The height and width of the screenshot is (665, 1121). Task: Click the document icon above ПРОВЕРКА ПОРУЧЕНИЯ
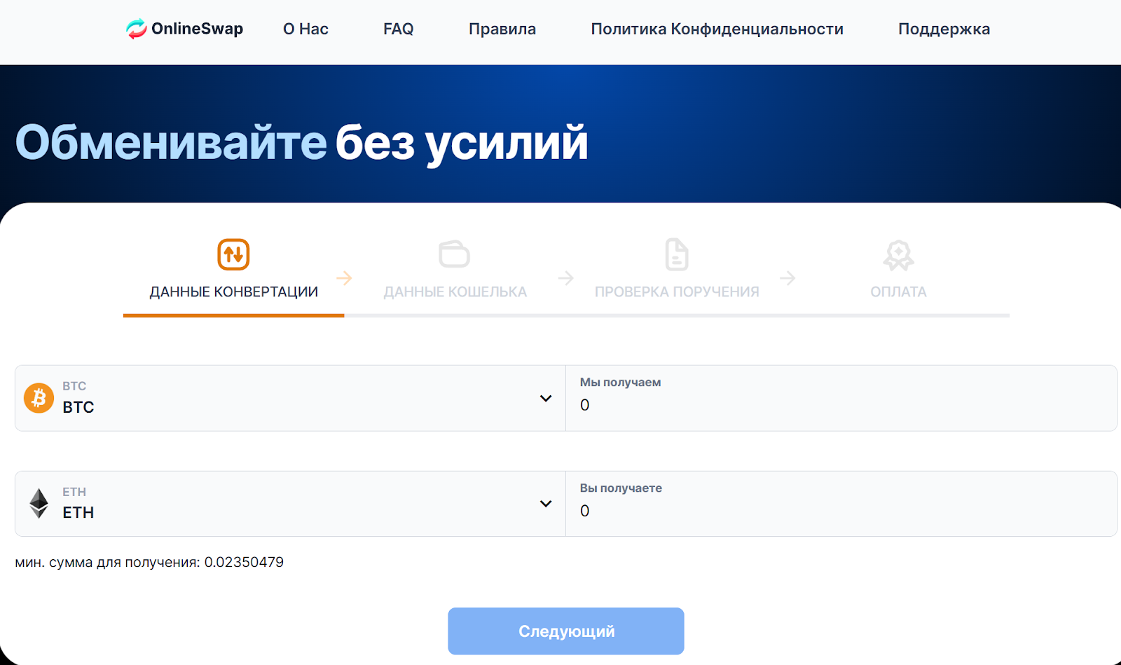(x=675, y=255)
